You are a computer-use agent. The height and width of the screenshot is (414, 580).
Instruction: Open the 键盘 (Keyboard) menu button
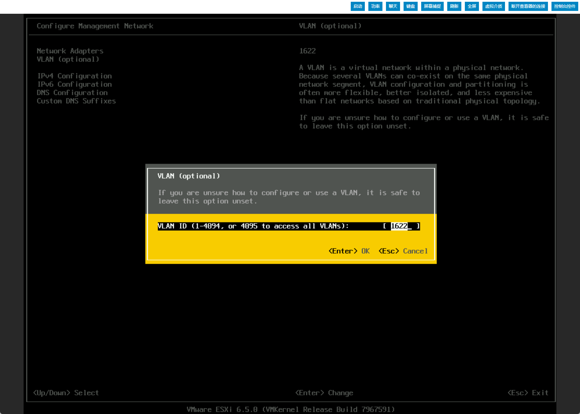click(410, 6)
